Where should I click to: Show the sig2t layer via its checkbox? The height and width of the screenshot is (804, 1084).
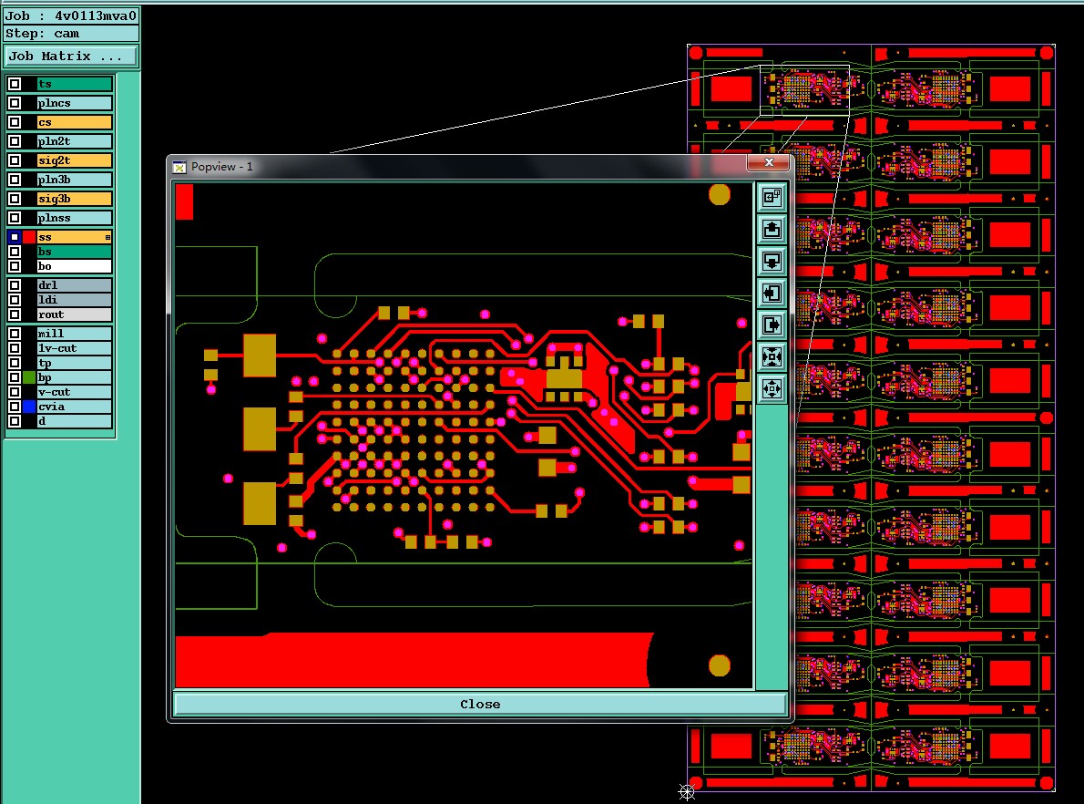[15, 160]
